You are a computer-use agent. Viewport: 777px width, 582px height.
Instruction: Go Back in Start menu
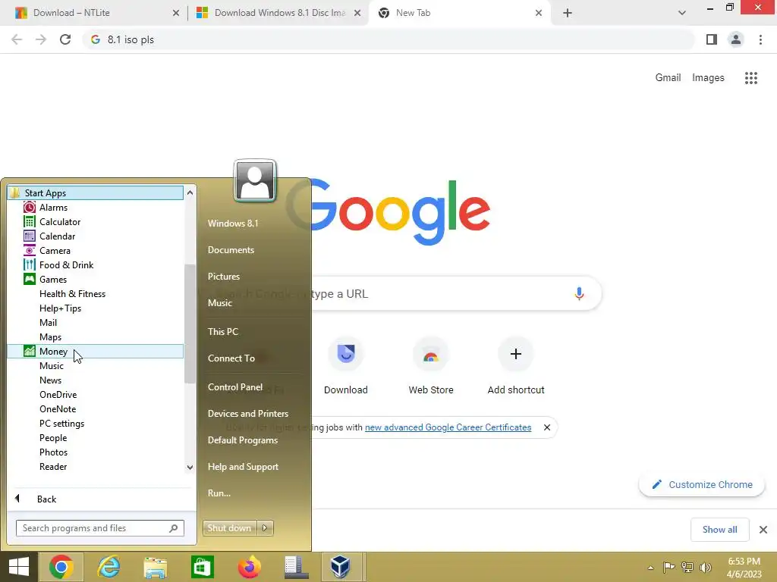tap(46, 499)
